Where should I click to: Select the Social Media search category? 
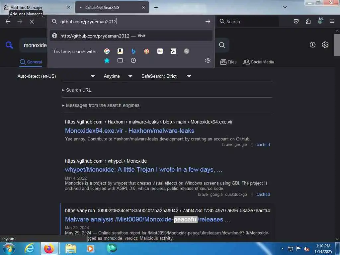[259, 62]
